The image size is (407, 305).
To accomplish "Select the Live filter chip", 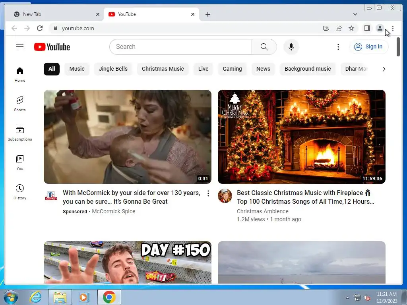I will [x=203, y=69].
